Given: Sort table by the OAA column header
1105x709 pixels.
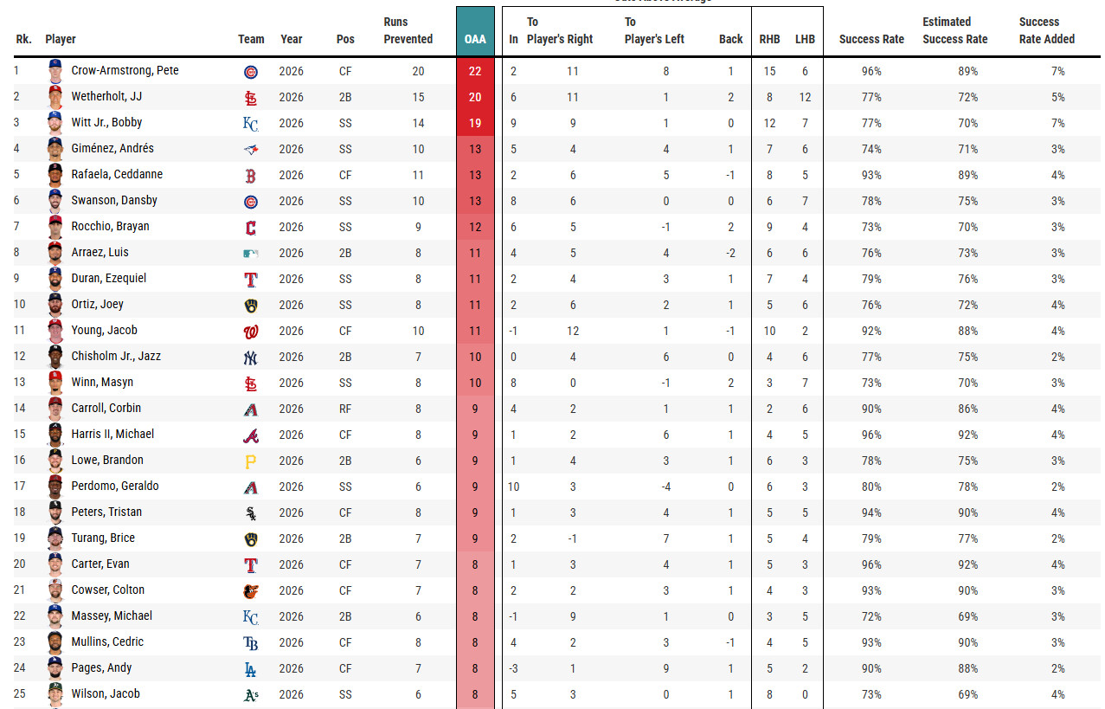Looking at the screenshot, I should [x=475, y=39].
